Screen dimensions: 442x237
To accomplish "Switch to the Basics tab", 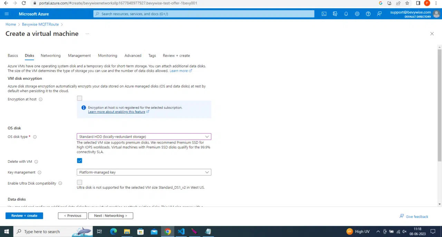I will coord(13,56).
